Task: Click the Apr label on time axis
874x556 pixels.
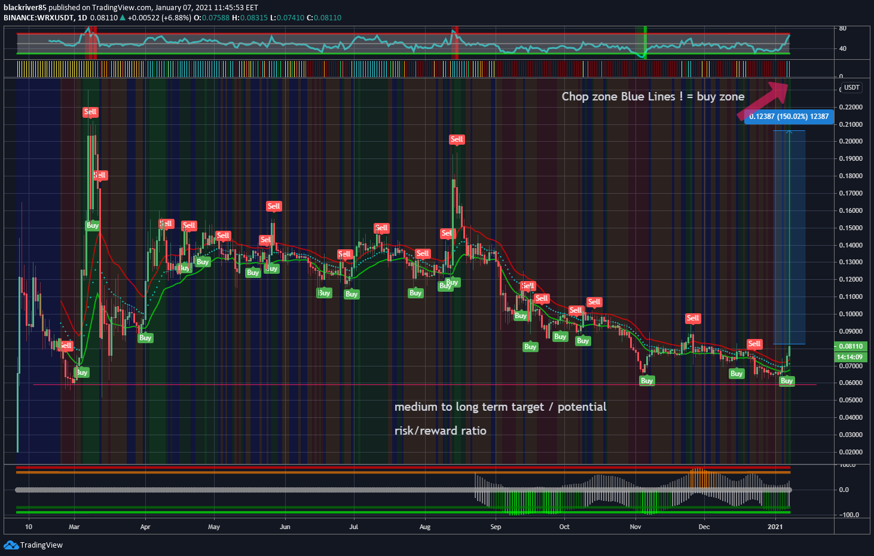Action: [x=145, y=527]
